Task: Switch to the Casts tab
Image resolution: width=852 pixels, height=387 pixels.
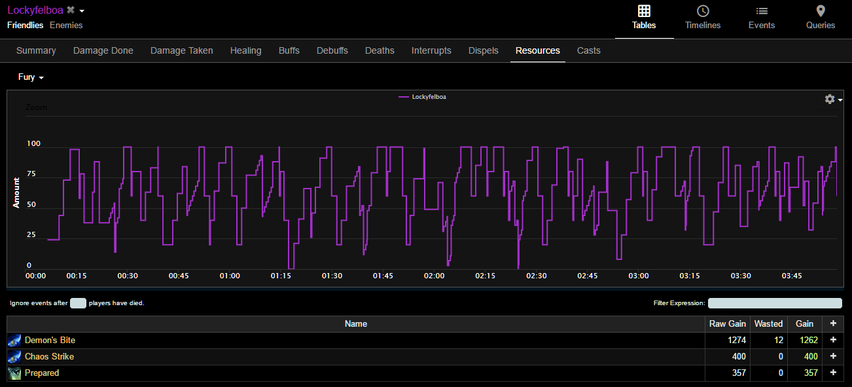Action: [588, 50]
